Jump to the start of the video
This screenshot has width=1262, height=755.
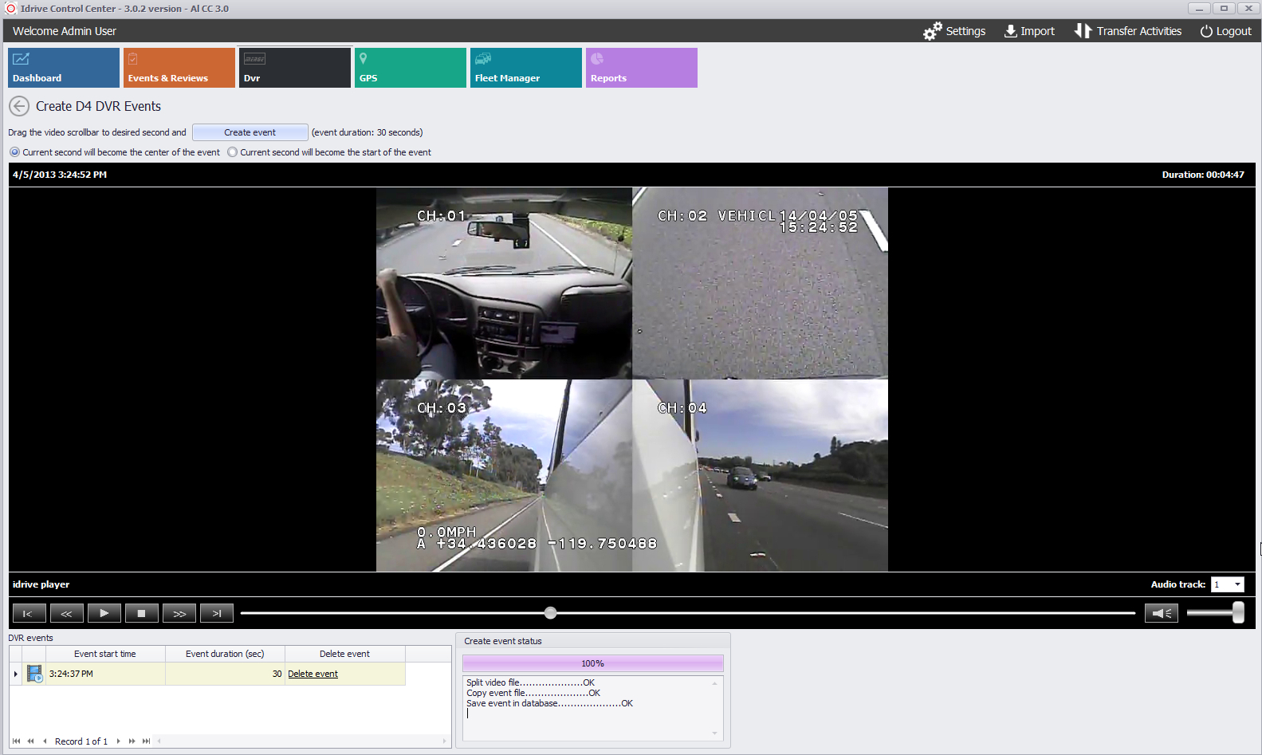[x=29, y=613]
